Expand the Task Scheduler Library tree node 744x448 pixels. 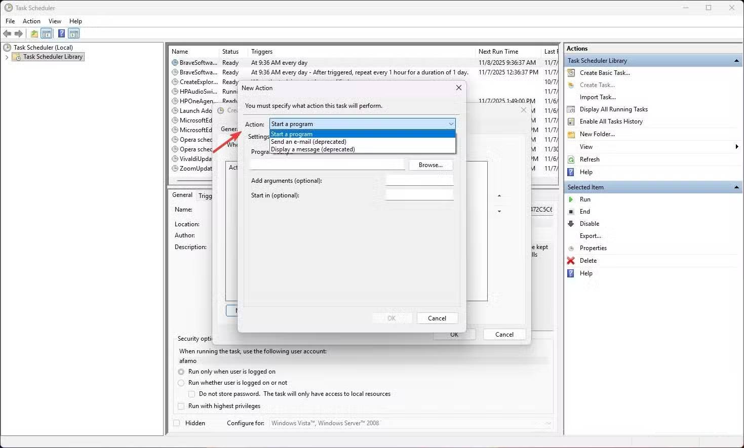pyautogui.click(x=7, y=57)
